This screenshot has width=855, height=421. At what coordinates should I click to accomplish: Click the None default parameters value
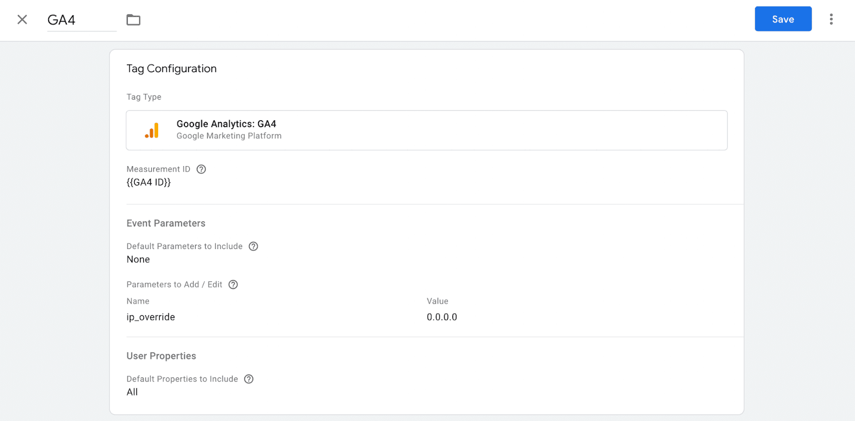coord(138,260)
